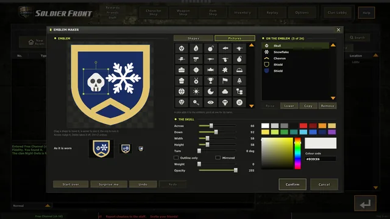This screenshot has height=219, width=390.
Task: Add the round bomb with curled fuse picture
Action: coord(210,49)
